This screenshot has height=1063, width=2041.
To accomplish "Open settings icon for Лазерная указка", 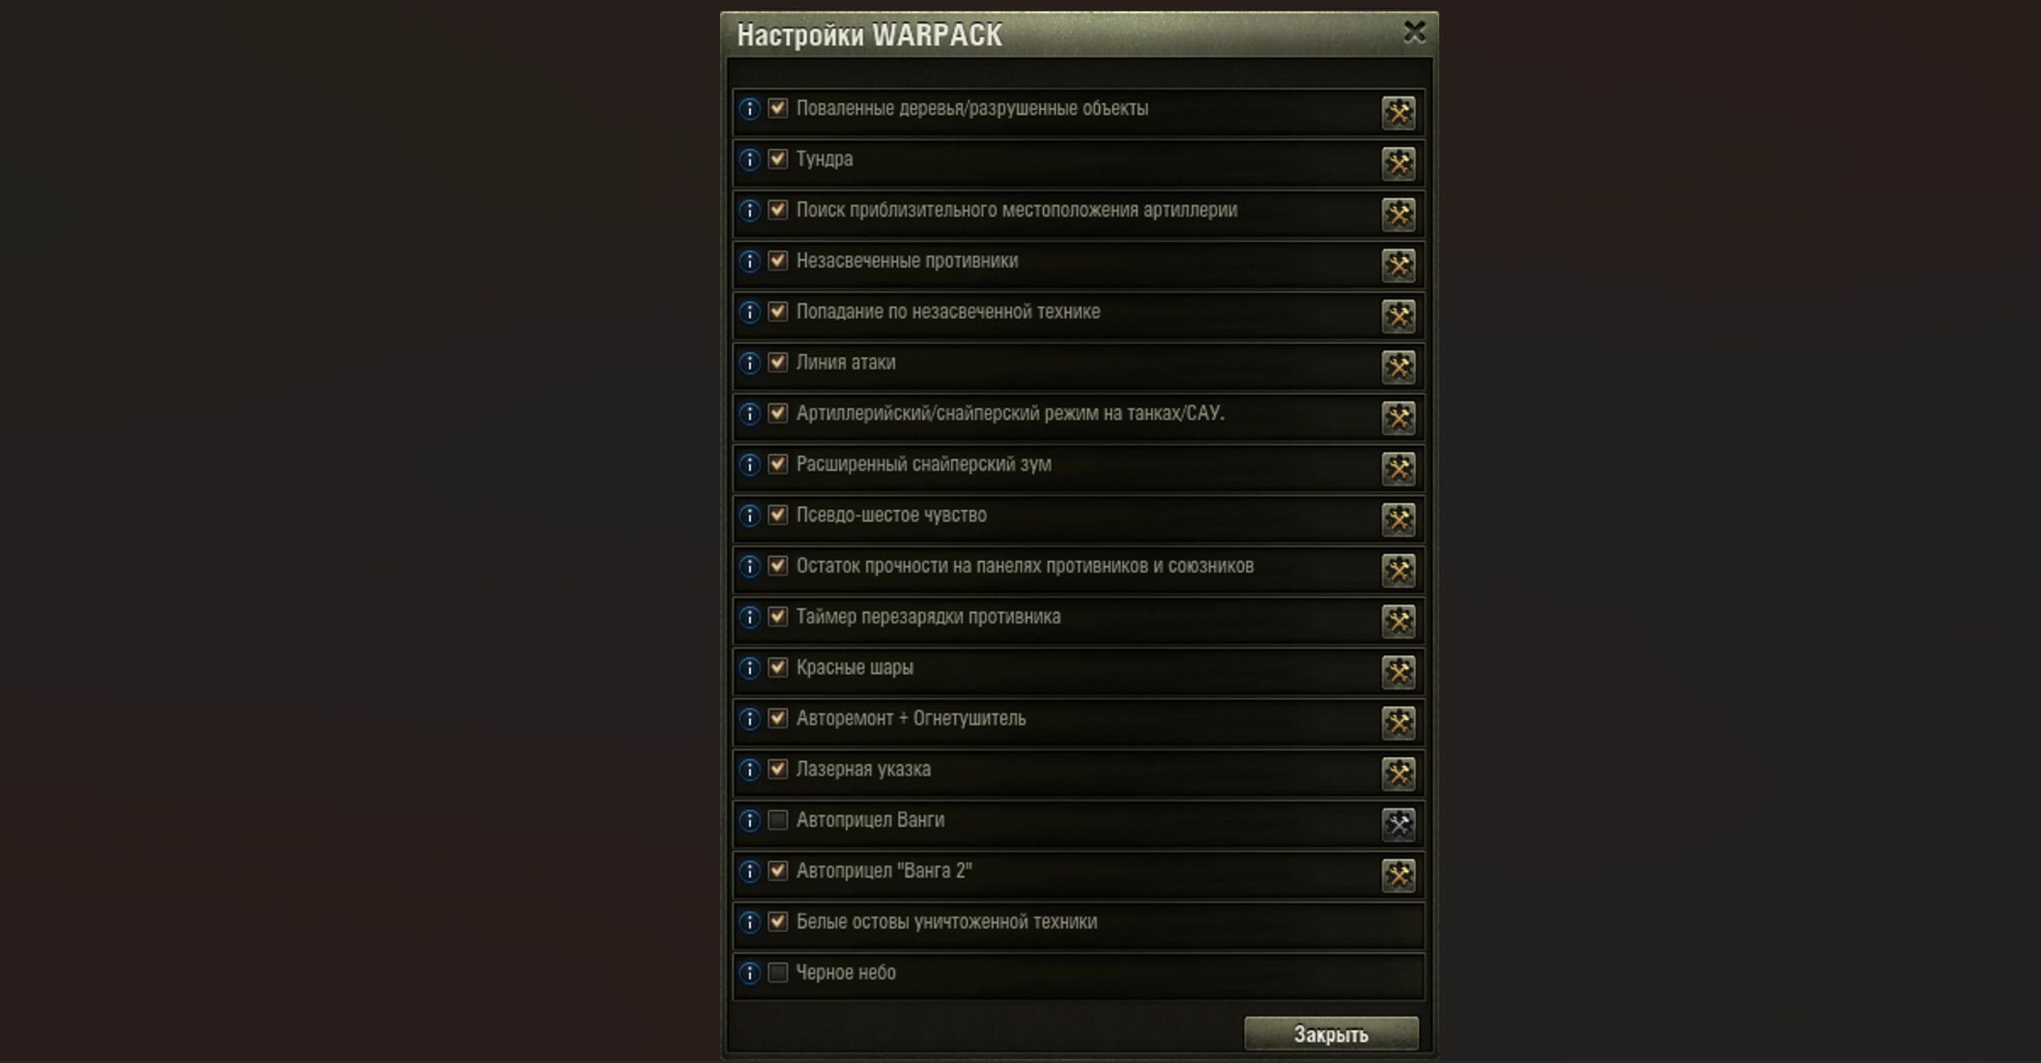I will point(1398,773).
